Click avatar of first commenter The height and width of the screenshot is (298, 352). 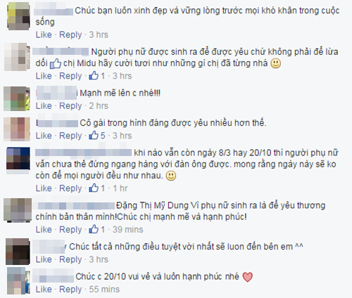coord(19,16)
